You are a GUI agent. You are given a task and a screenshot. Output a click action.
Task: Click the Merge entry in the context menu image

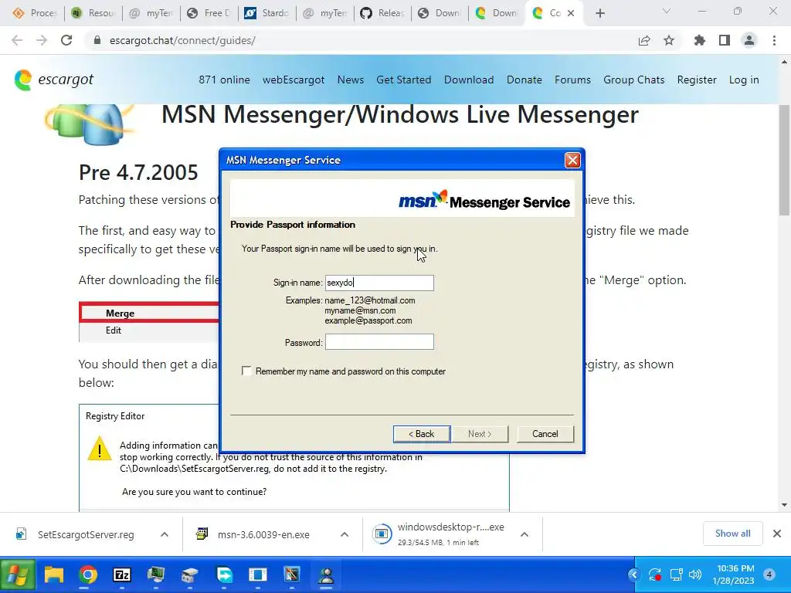pos(120,313)
